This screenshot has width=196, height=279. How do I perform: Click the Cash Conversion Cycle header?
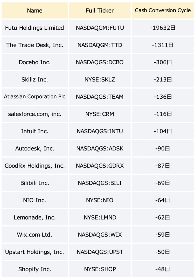(163, 11)
